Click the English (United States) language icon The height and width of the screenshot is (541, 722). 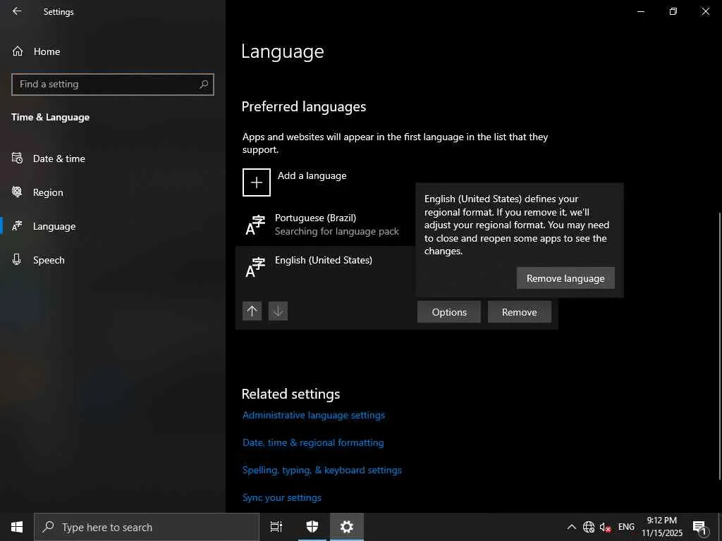tap(255, 268)
